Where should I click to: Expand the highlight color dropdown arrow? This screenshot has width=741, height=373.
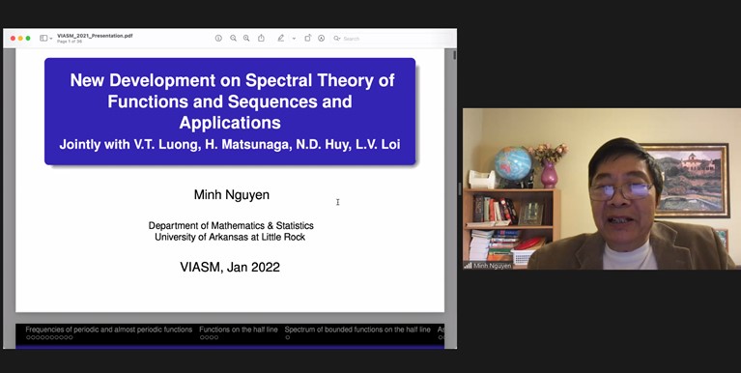pos(294,39)
